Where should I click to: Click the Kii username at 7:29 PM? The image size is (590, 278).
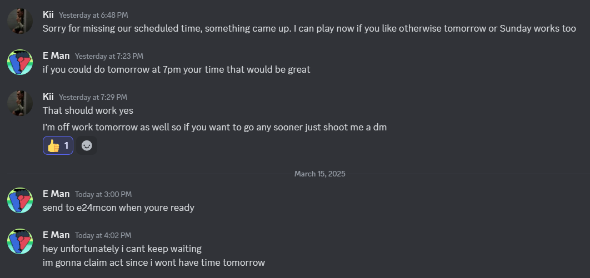[48, 97]
